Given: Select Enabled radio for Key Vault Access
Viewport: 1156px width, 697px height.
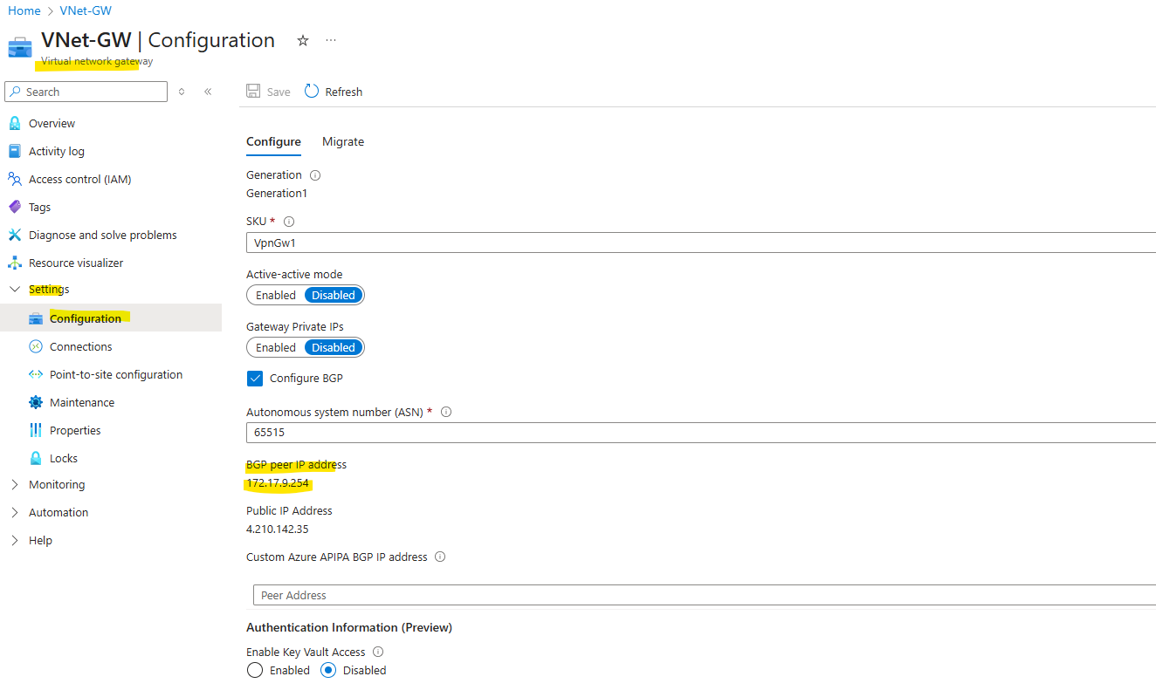Looking at the screenshot, I should [x=255, y=671].
